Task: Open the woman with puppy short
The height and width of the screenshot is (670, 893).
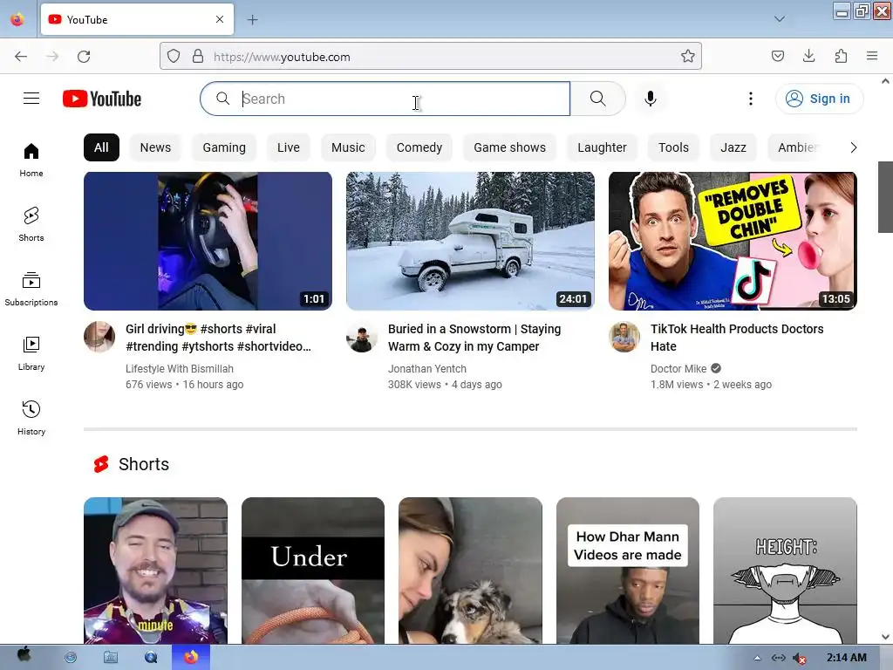Action: 470,571
